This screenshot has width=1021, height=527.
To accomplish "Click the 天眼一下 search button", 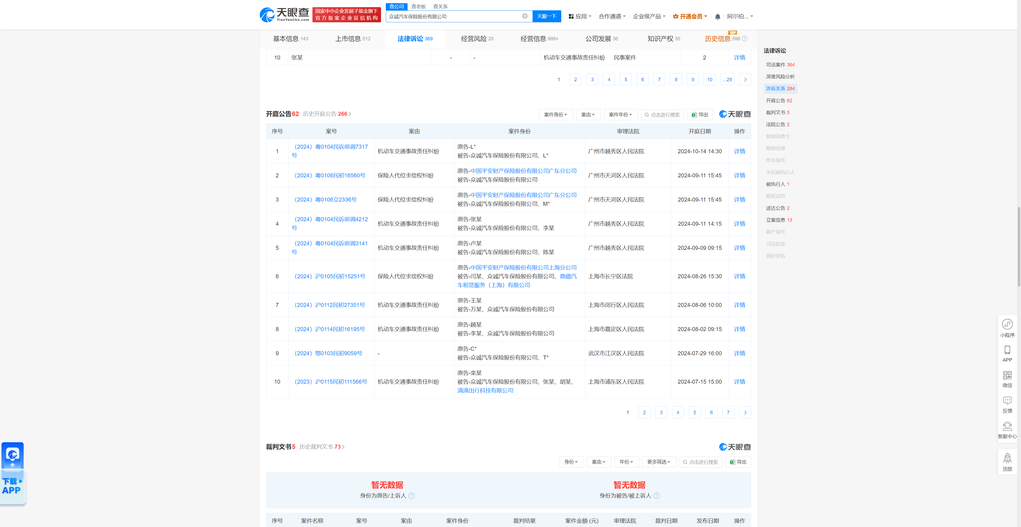I will (547, 16).
